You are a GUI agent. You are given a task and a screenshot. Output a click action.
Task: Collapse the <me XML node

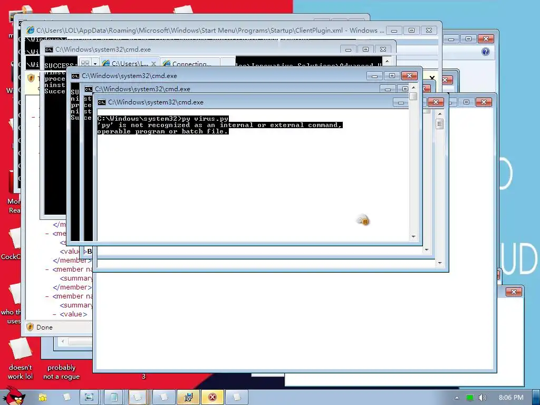point(47,234)
